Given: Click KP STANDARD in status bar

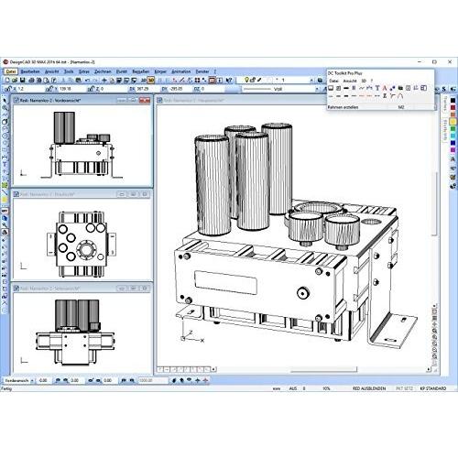Looking at the screenshot, I should 433,388.
